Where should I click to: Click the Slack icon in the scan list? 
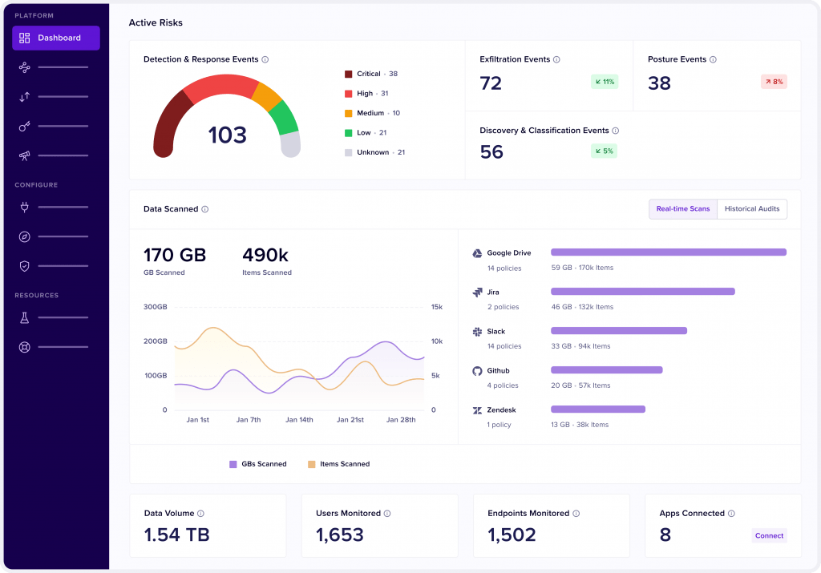click(479, 330)
